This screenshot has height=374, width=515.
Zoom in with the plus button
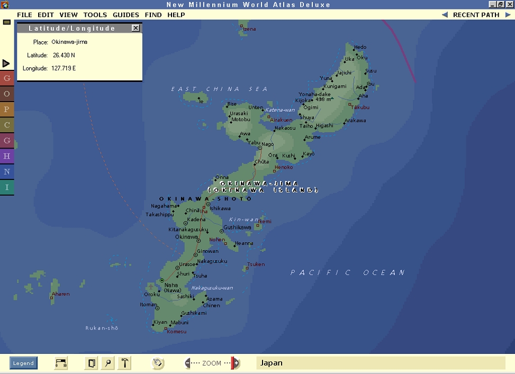[236, 363]
